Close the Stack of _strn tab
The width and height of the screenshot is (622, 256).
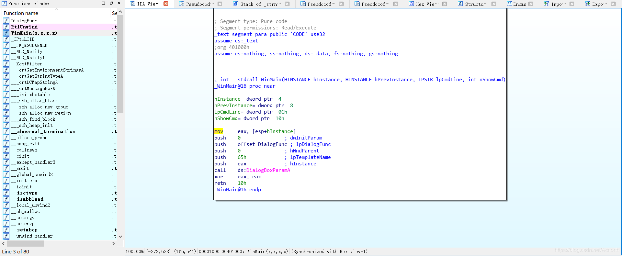pyautogui.click(x=287, y=4)
